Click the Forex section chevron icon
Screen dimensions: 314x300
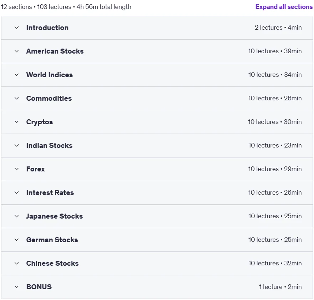(x=17, y=169)
